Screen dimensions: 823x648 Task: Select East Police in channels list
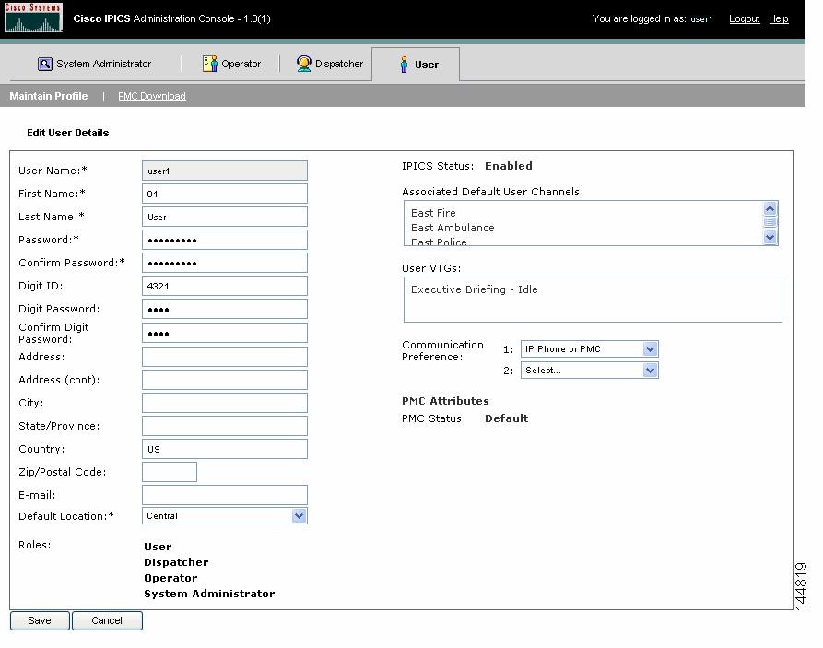point(439,242)
